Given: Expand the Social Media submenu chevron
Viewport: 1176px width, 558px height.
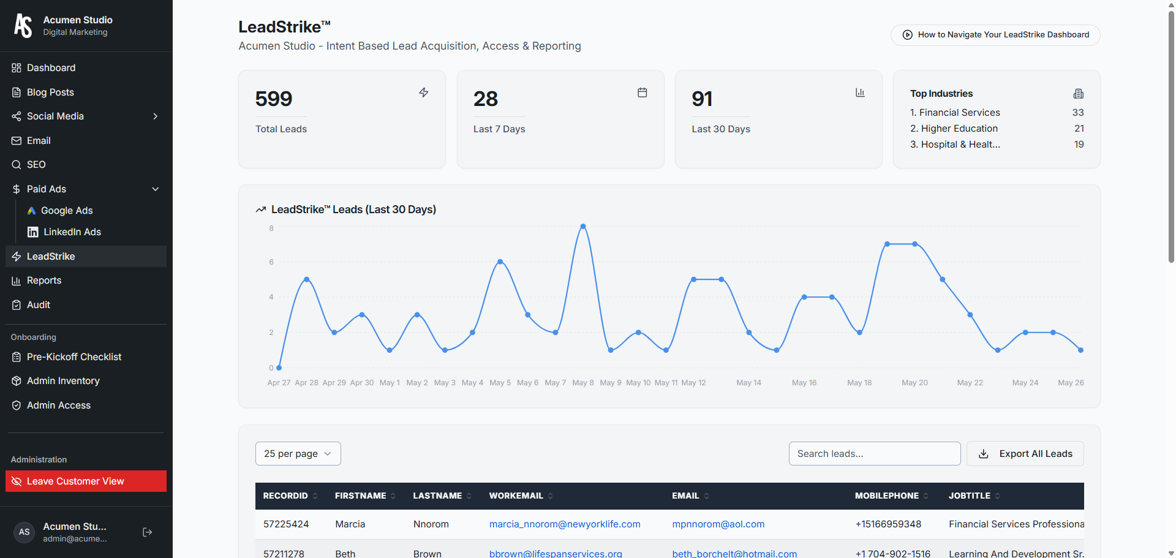Looking at the screenshot, I should (156, 116).
